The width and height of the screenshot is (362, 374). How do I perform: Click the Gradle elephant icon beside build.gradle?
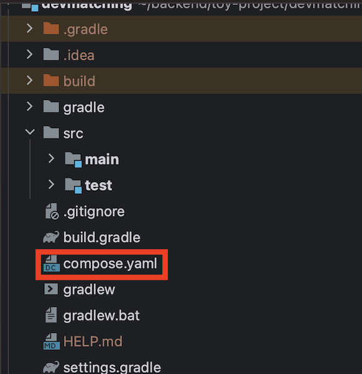pyautogui.click(x=51, y=237)
